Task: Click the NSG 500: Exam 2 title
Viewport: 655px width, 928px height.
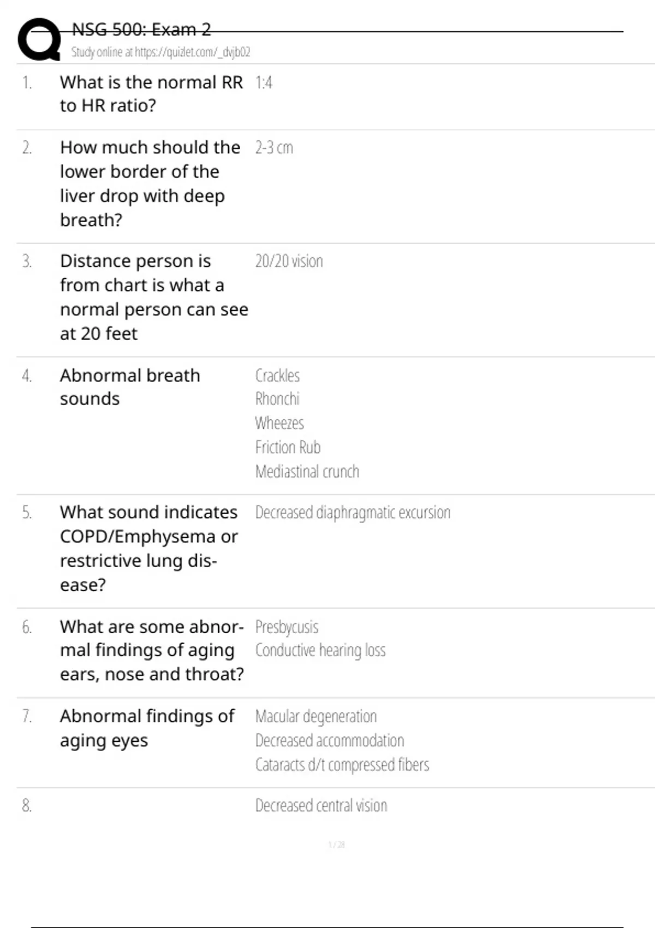Action: [x=141, y=29]
